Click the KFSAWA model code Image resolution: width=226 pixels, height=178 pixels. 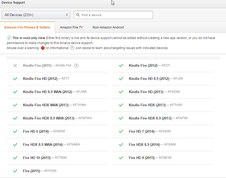(x=73, y=145)
